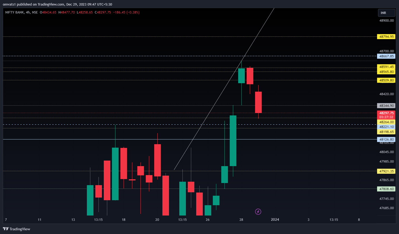This screenshot has height=234, width=399.
Task: Click the 2024 label on time axis
Action: (x=275, y=219)
